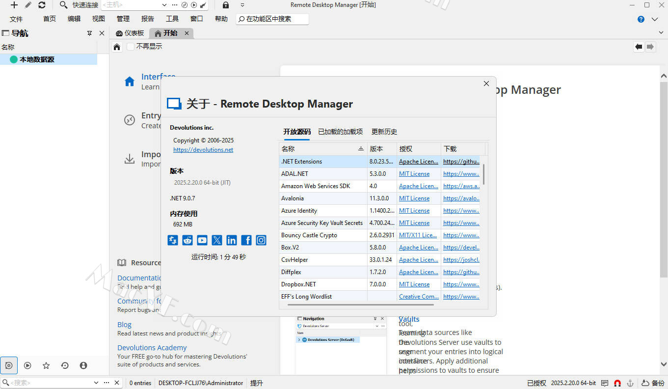
Task: Open MIT License link for Avalonia
Action: [x=414, y=198]
